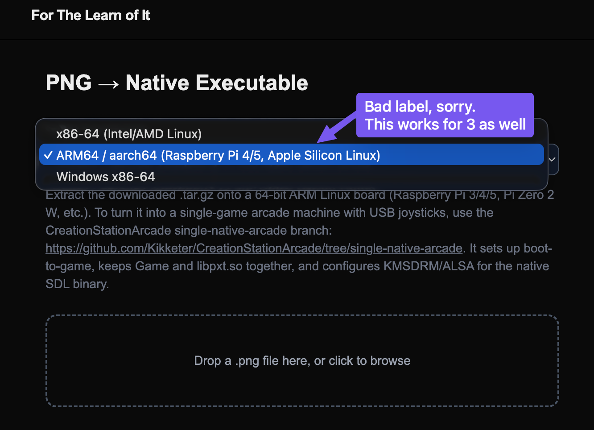Click the .png drop zone to browse
This screenshot has height=430, width=594.
point(302,361)
